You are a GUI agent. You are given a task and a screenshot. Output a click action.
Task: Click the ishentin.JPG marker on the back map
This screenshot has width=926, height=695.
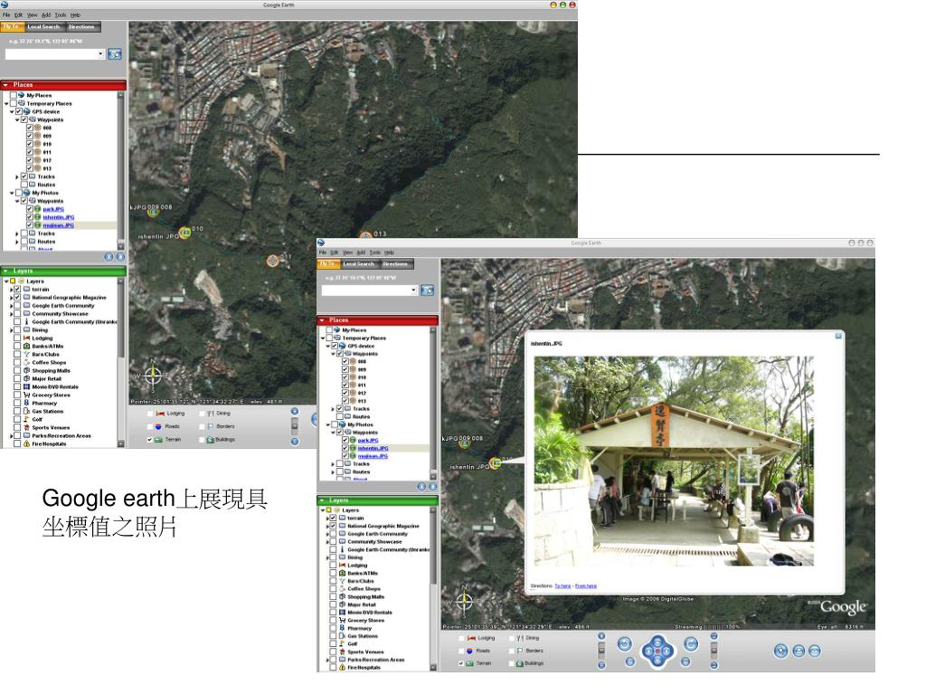coord(184,233)
